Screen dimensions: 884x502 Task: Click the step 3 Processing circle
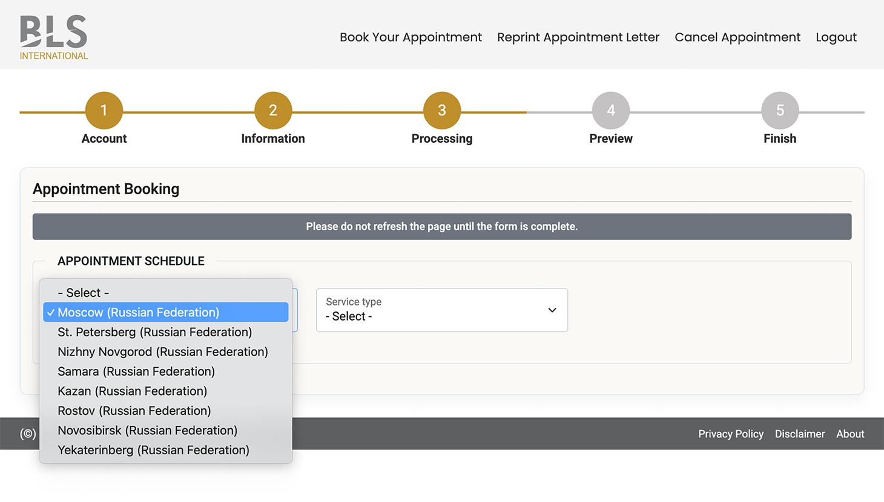click(442, 110)
